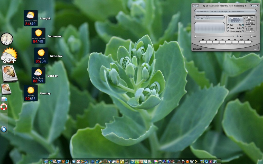Screen dimensions: 263x164
Task: Click the track title display field
Action: click(226, 11)
